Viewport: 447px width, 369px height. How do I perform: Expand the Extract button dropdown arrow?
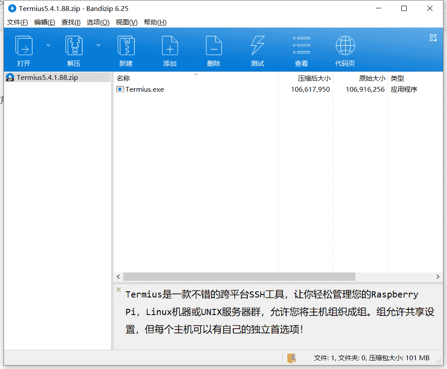tap(98, 45)
